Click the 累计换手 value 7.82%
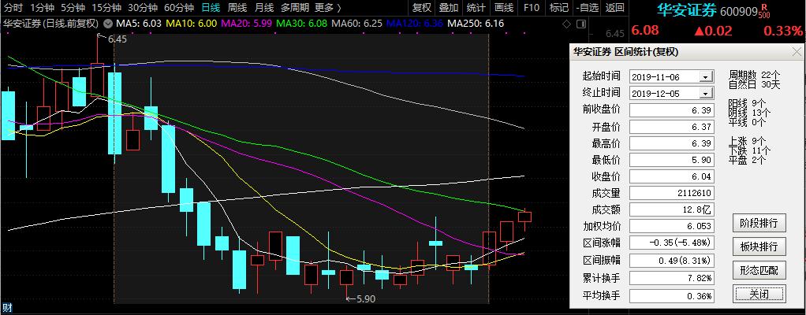 pos(672,279)
